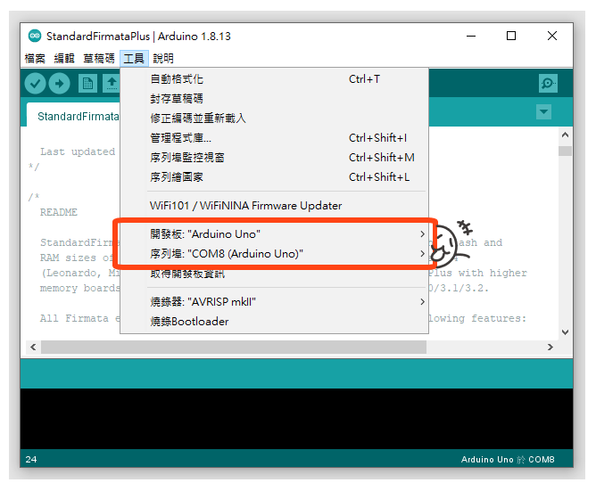Screen dimensions: 596x491
Task: Select 自動格式化 menu entry
Action: (x=275, y=79)
